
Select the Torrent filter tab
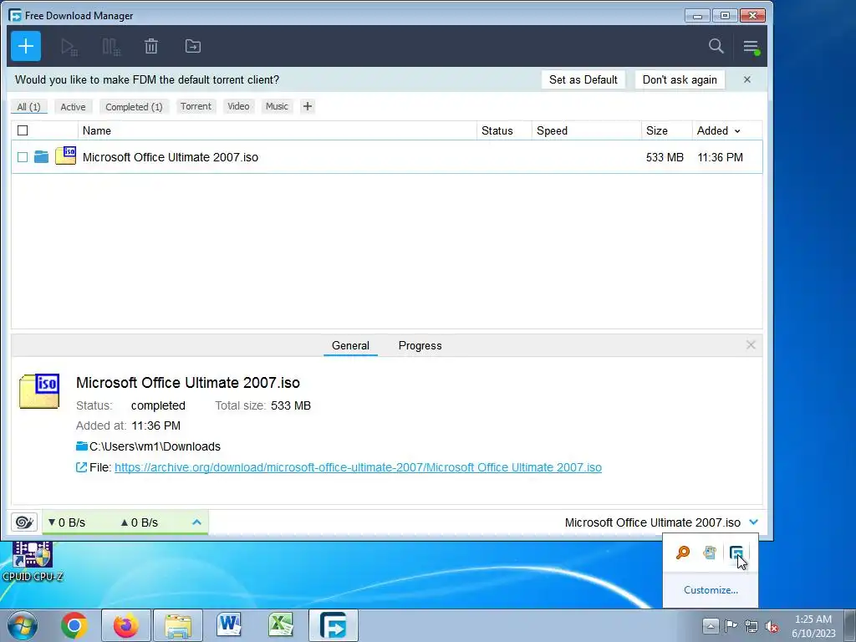pos(196,106)
